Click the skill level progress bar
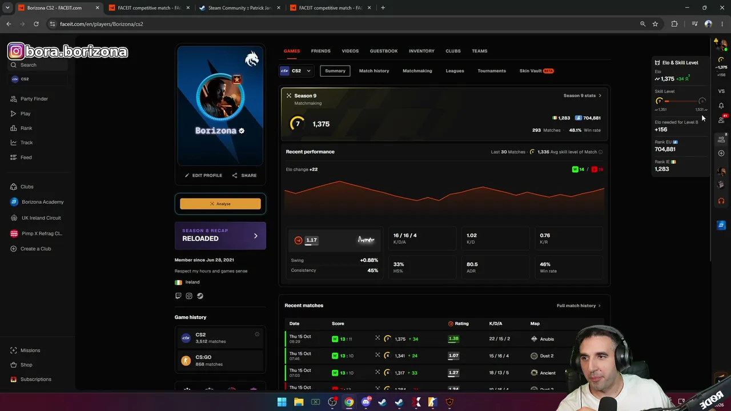Image resolution: width=731 pixels, height=411 pixels. pyautogui.click(x=681, y=101)
